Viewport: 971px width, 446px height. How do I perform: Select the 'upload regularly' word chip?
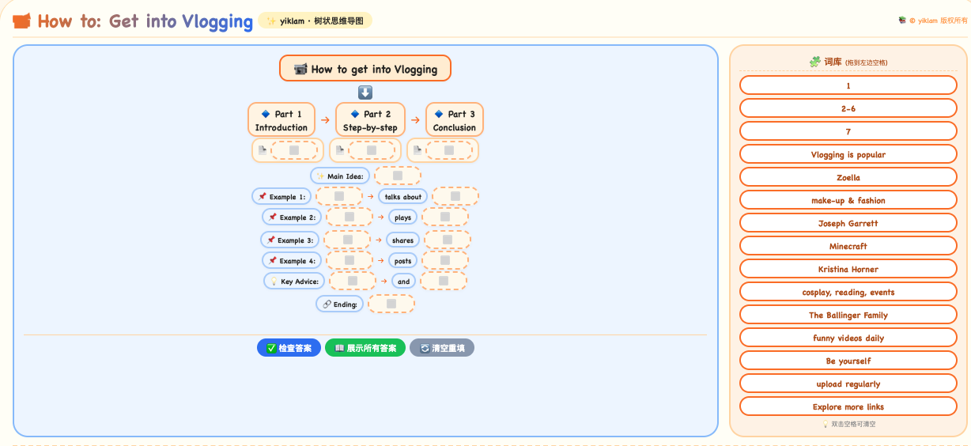point(848,384)
